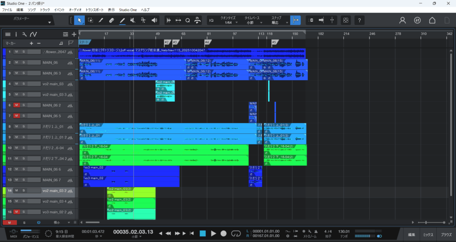Choose the Mute tool in the toolbar
This screenshot has width=456, height=242.
coord(133,20)
